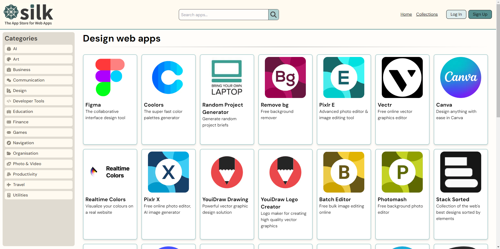
Task: Focus the Search apps input field
Action: (224, 15)
